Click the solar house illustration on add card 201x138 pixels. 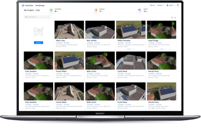(38, 31)
